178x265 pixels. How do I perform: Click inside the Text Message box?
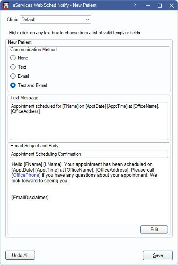pyautogui.click(x=89, y=121)
